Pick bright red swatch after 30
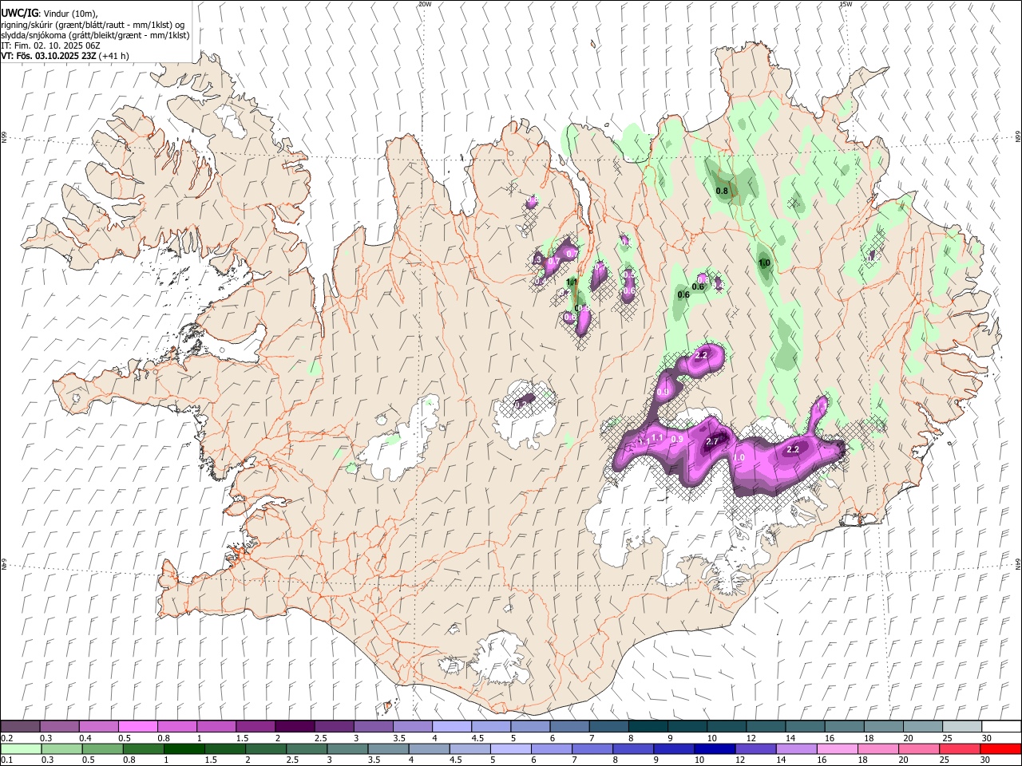This screenshot has width=1022, height=766. [x=1001, y=749]
